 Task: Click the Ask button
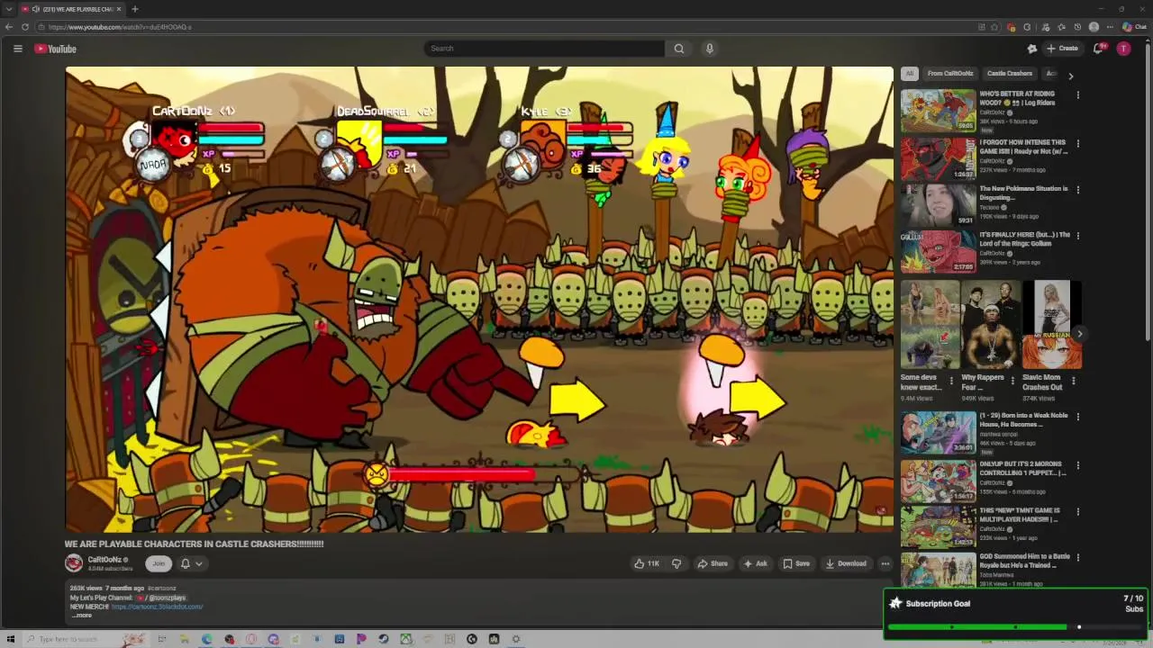755,563
